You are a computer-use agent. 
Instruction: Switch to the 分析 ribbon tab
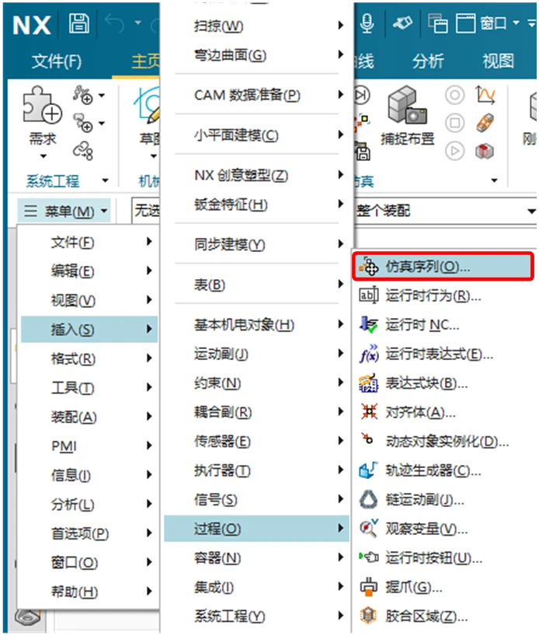click(x=428, y=61)
